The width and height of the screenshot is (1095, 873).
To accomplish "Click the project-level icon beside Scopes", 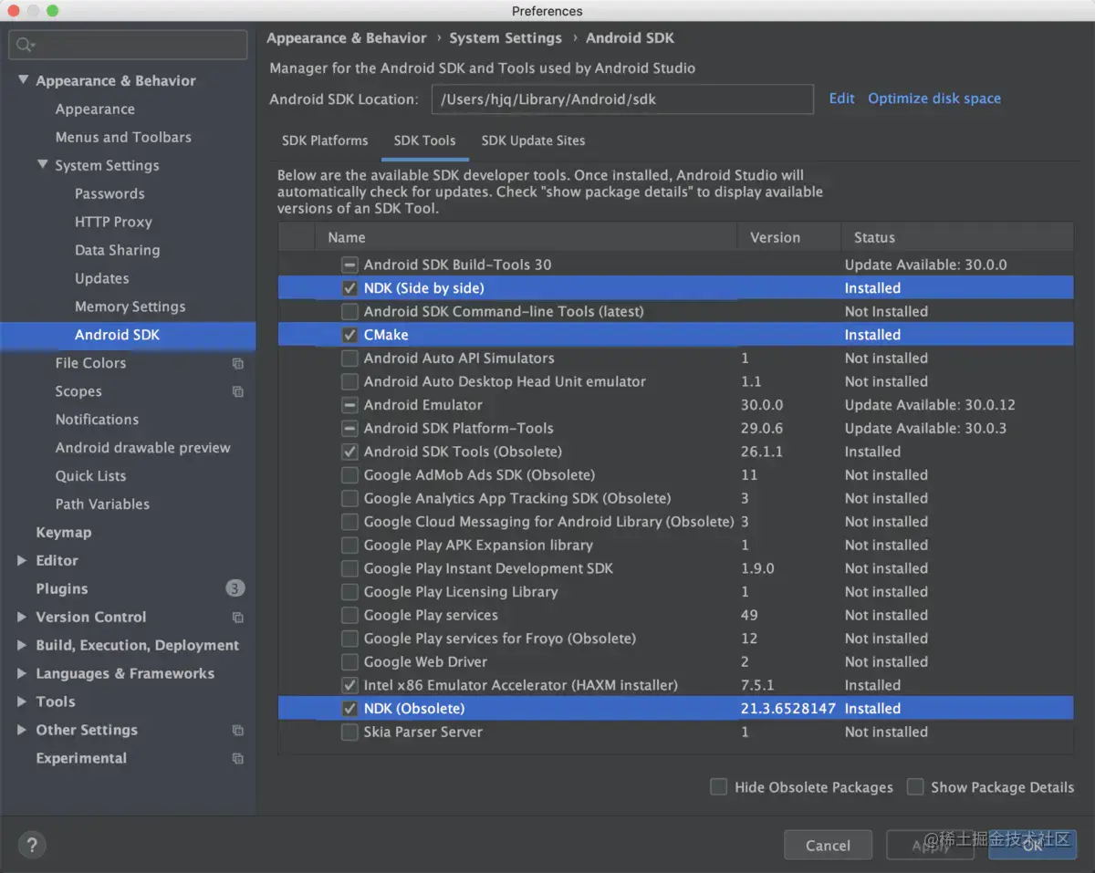I will (x=238, y=391).
